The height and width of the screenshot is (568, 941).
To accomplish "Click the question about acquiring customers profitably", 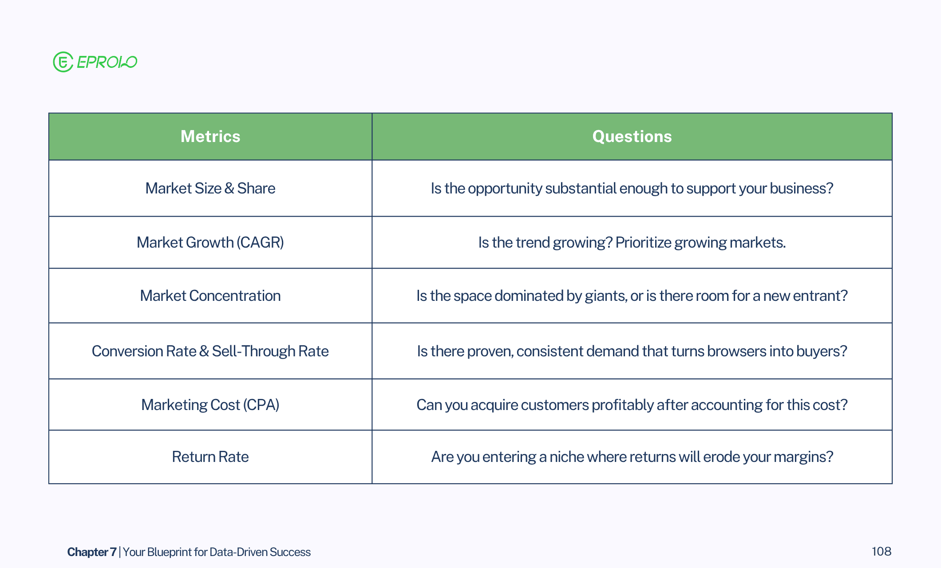I will [x=632, y=405].
